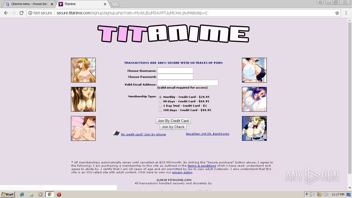Reload the page with the refresh icon

click(21, 13)
